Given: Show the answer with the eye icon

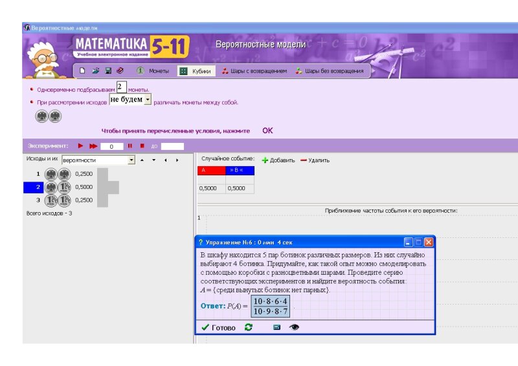Looking at the screenshot, I should (294, 328).
